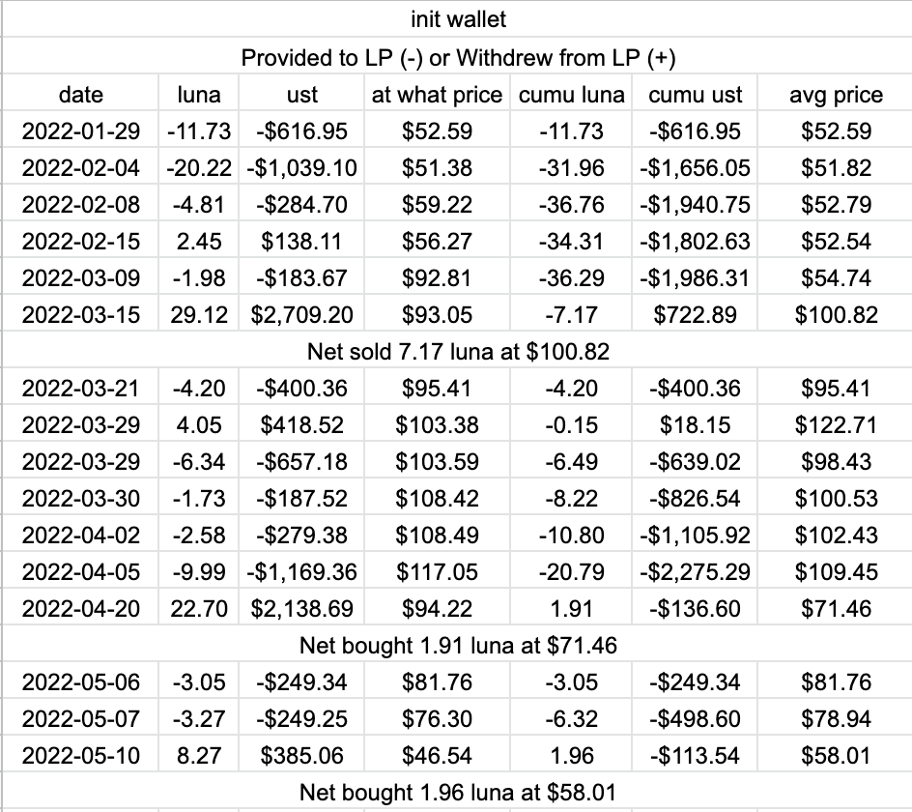Select the price cell showing $46.54

[437, 756]
